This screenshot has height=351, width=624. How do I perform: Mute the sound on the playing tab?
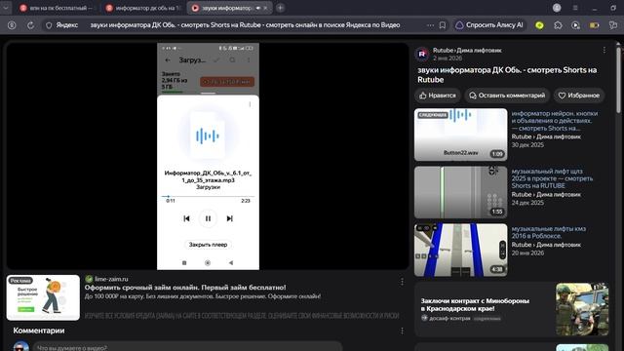pyautogui.click(x=257, y=8)
